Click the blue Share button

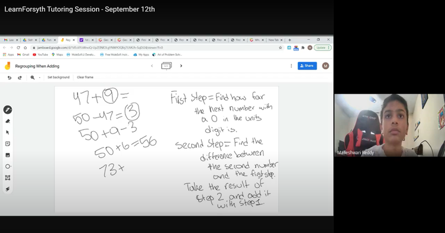[307, 66]
